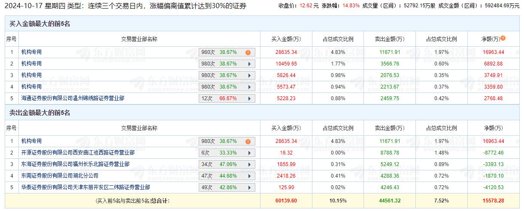Click 机构专用 in the first buy-table row
The height and width of the screenshot is (211, 524).
click(x=31, y=52)
